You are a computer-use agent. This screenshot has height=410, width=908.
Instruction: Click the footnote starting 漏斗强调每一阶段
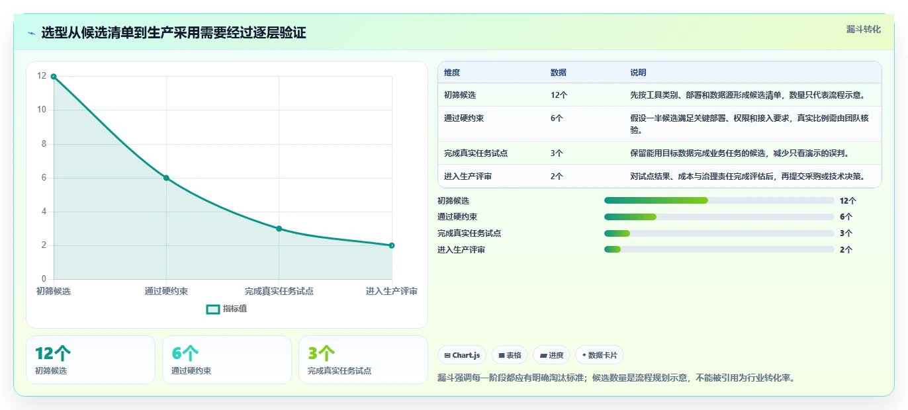tap(615, 378)
